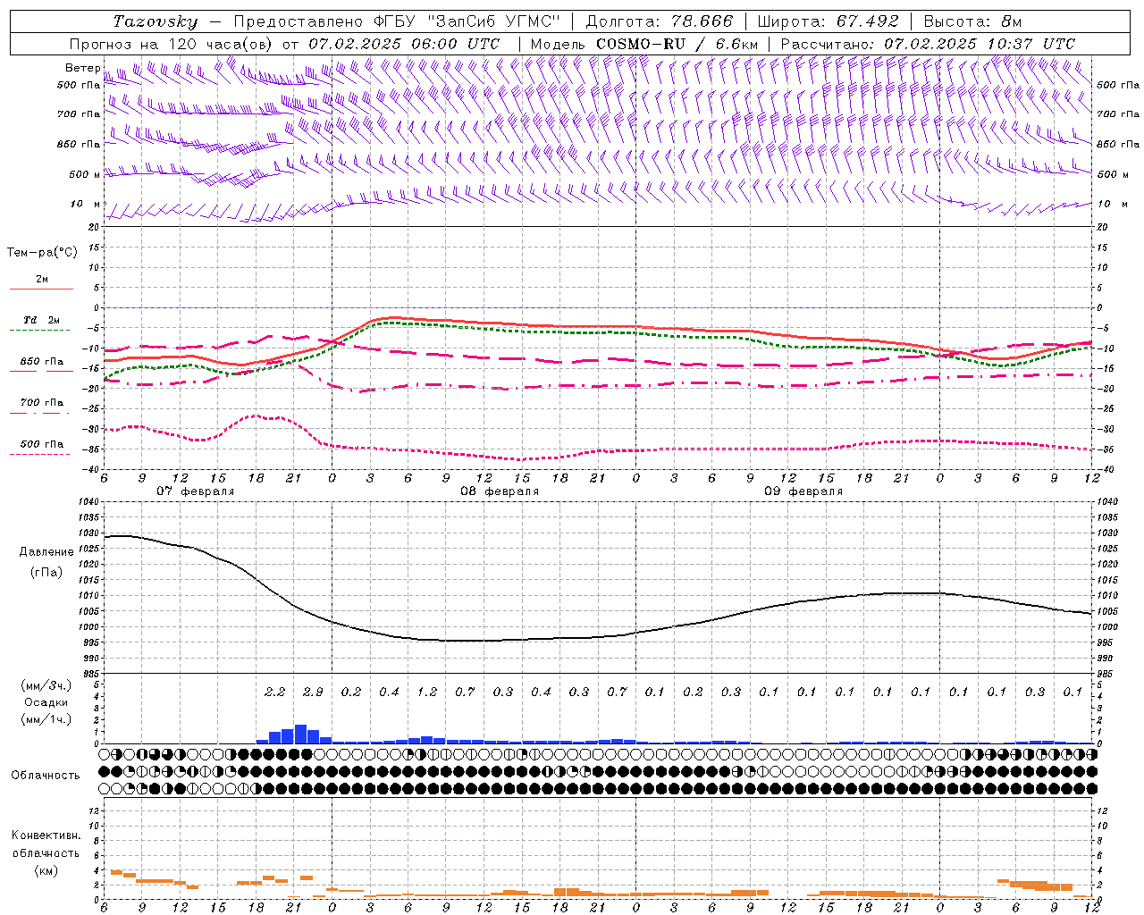Click the Конвективн. convective cloud label
Image resolution: width=1144 pixels, height=915 pixels.
[46, 835]
